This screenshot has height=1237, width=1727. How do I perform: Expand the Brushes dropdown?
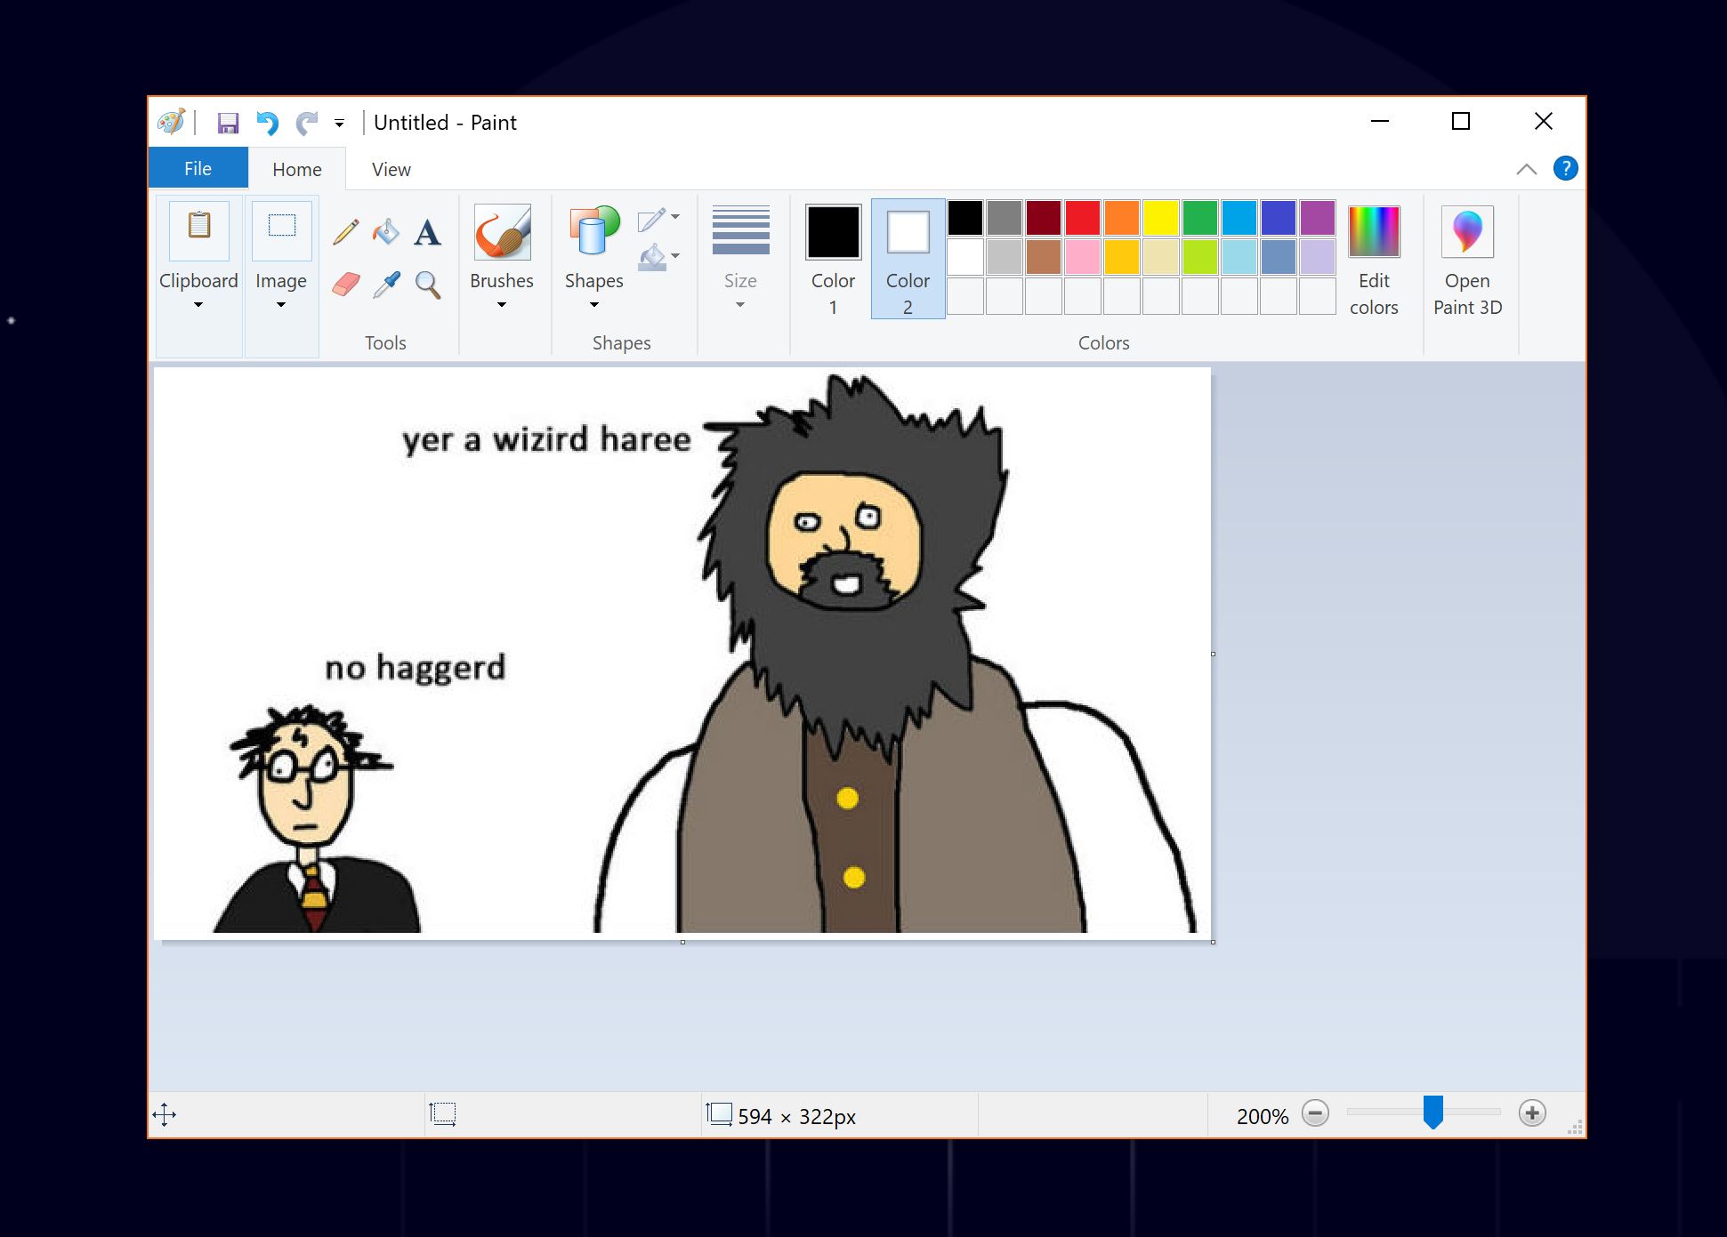click(x=501, y=304)
